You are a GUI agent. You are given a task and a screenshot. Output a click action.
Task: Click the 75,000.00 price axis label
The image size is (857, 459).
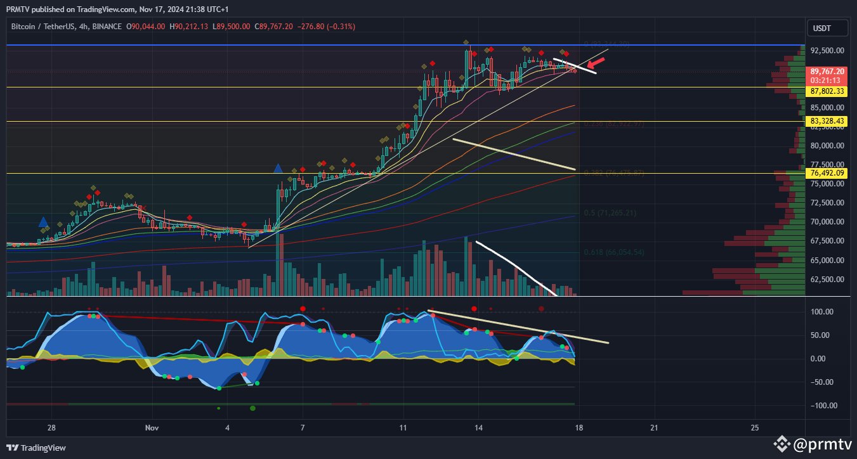click(x=827, y=184)
